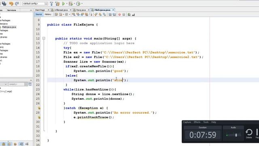Image resolution: width=259 pixels, height=146 pixels.
Task: Place cursor in line 21 println string
Action: coord(118,80)
